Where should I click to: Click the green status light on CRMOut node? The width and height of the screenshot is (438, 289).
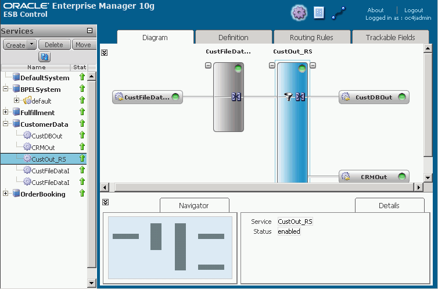click(x=401, y=177)
